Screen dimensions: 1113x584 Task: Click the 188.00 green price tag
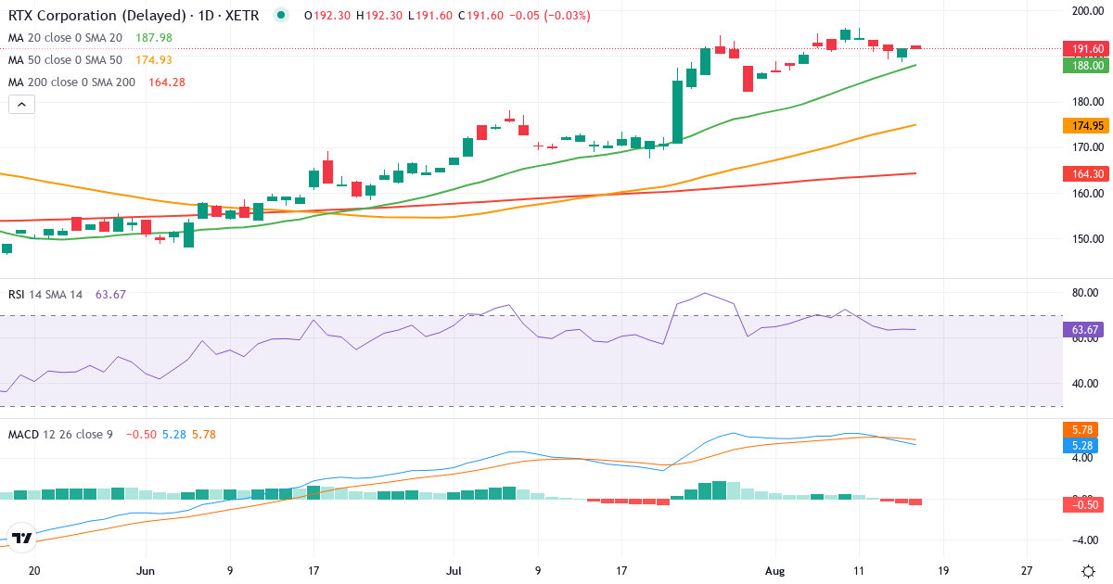1087,65
